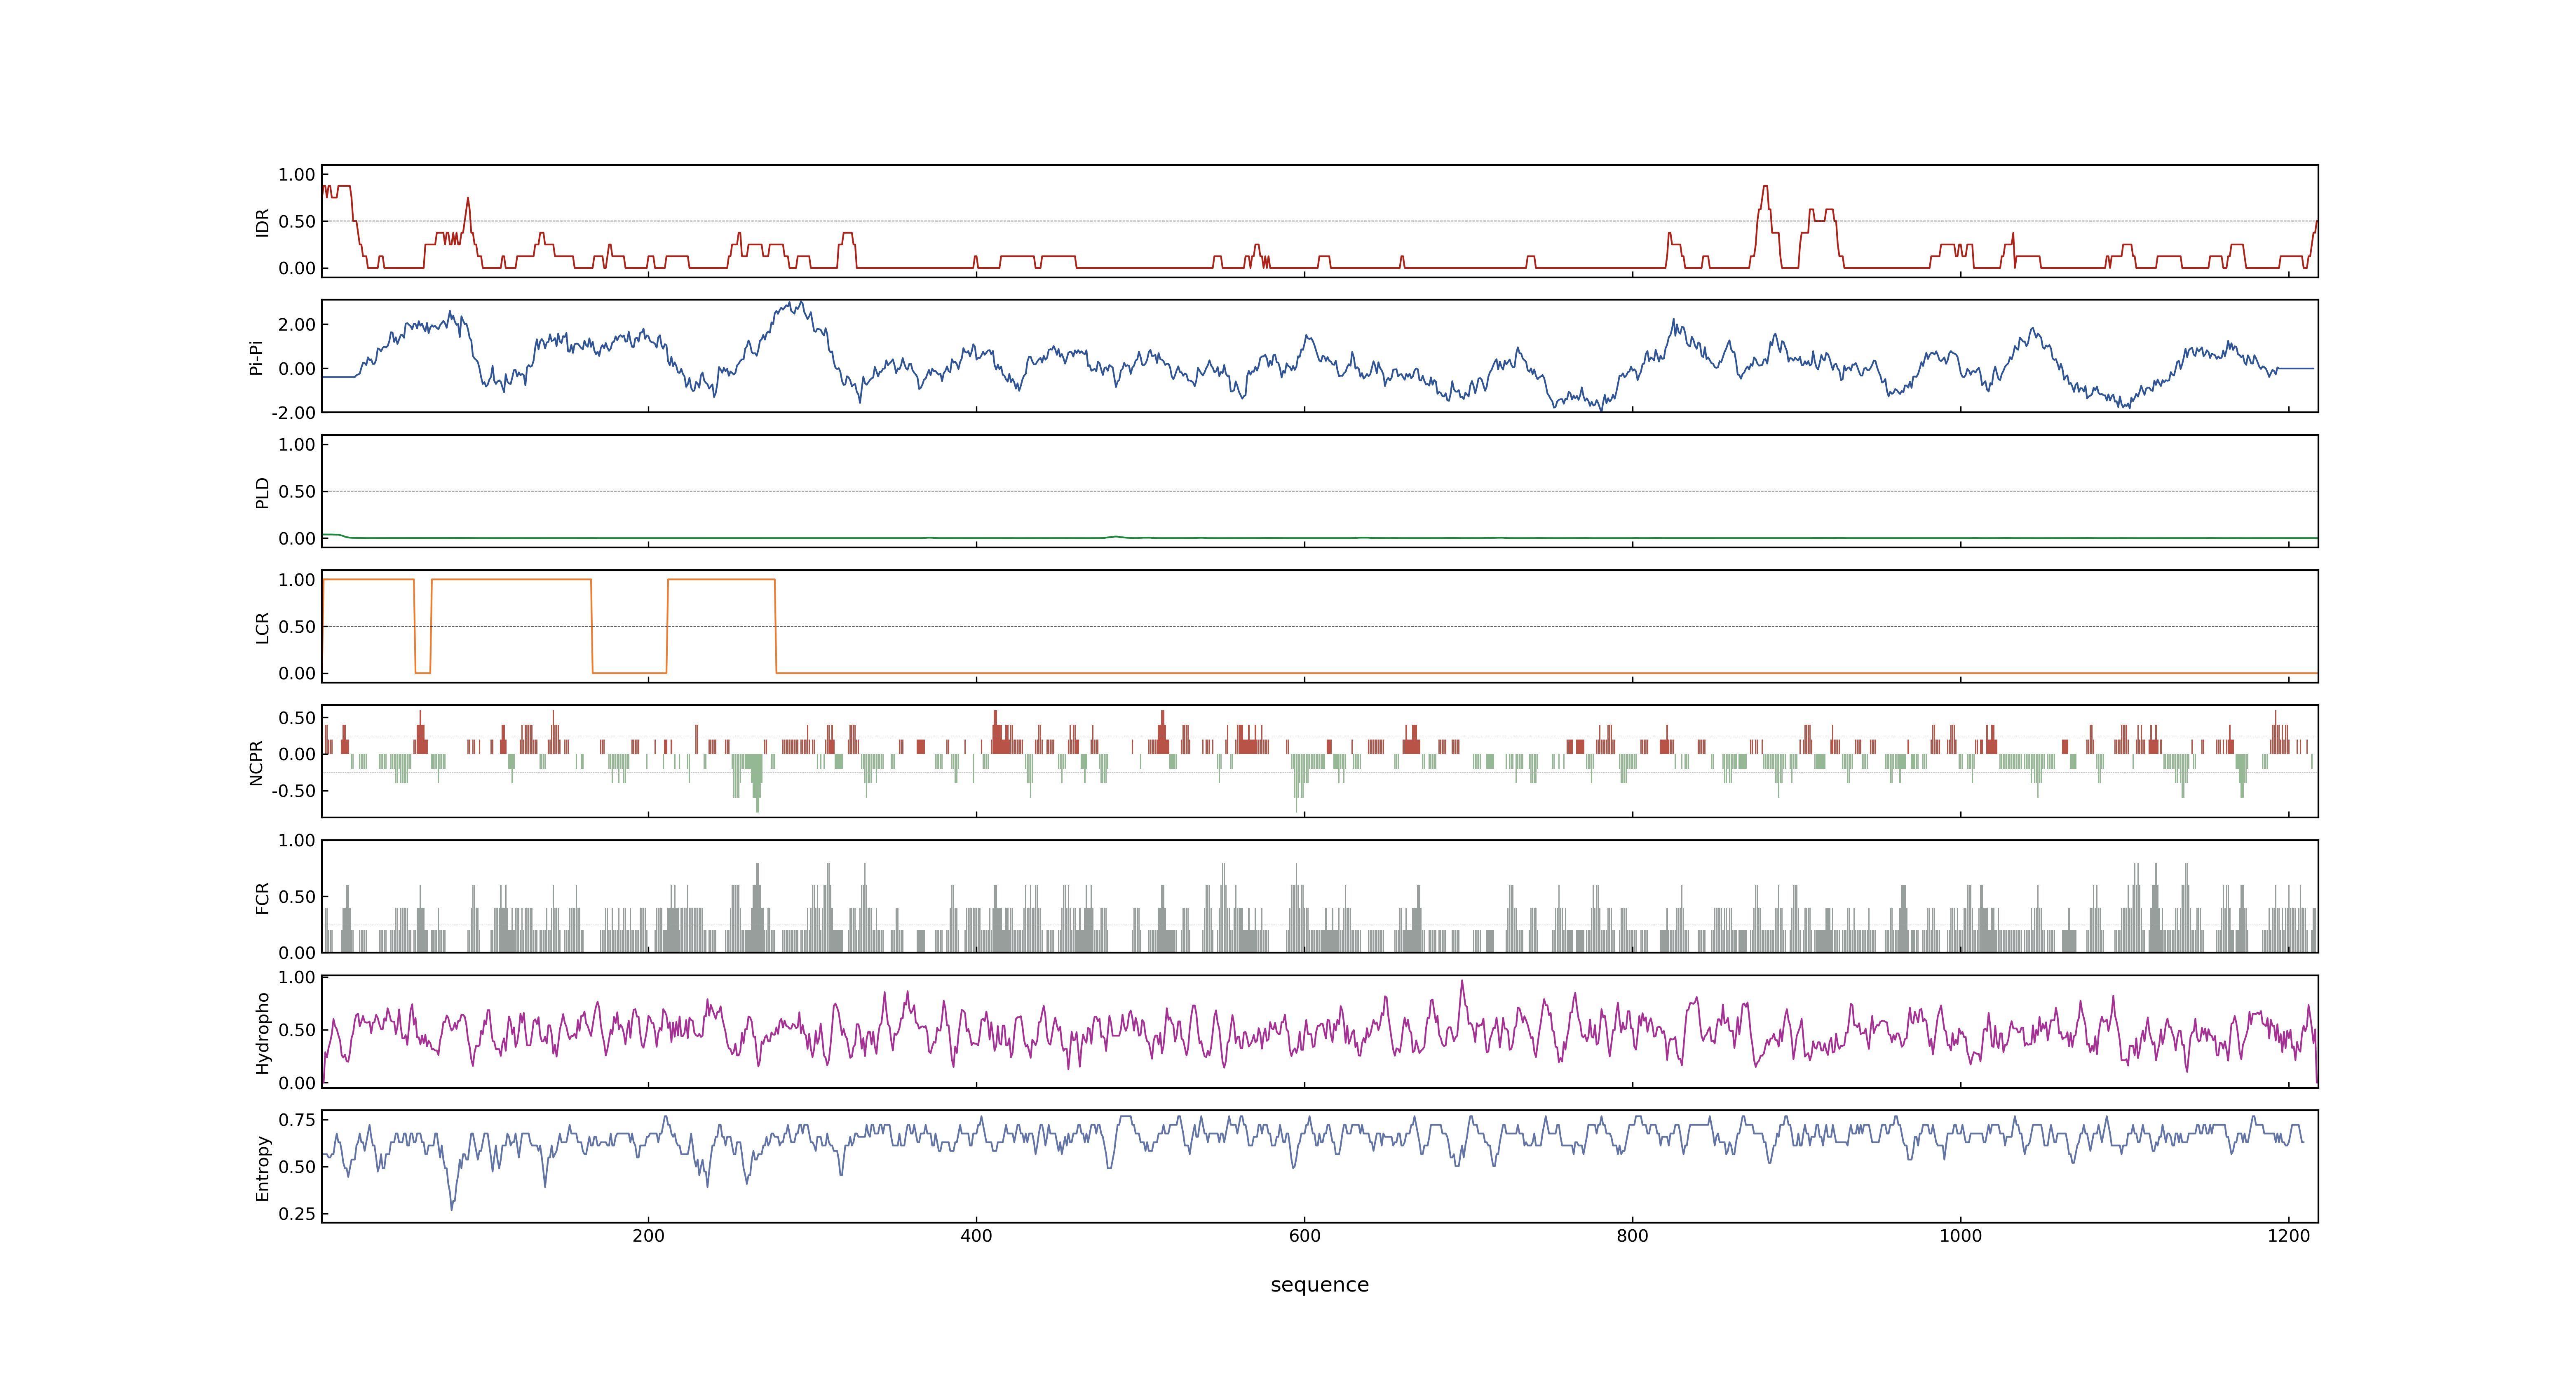Click the -0.50 tick on NCPR axis
Viewport: 2576px width, 1374px height.
293,791
